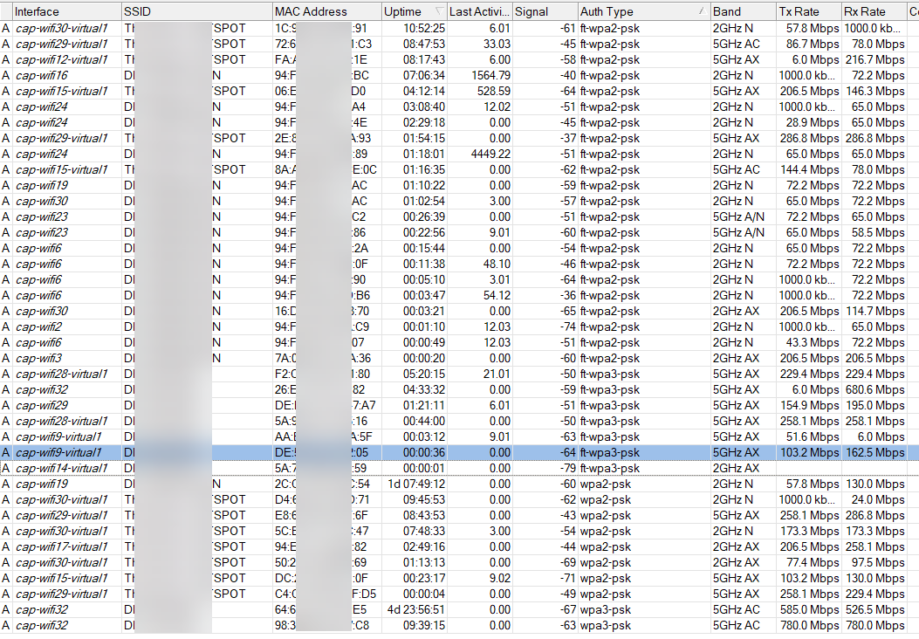919x639 pixels.
Task: Sort by the Rx Rate column header
Action: pyautogui.click(x=874, y=11)
